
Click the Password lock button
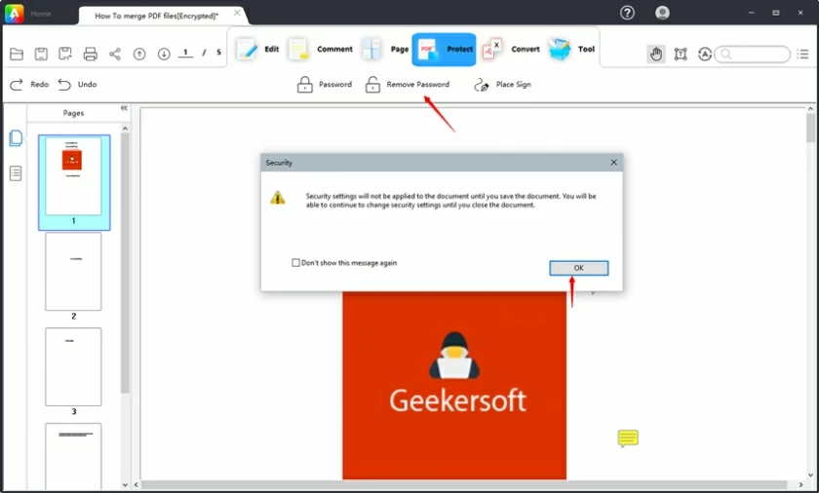tap(325, 85)
